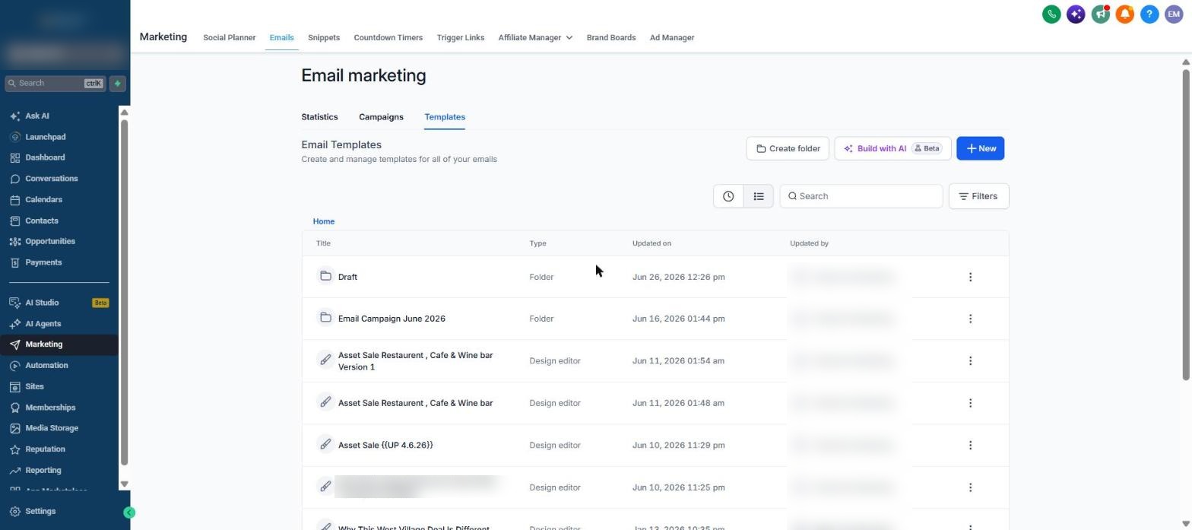Open the Filters panel

coord(978,196)
